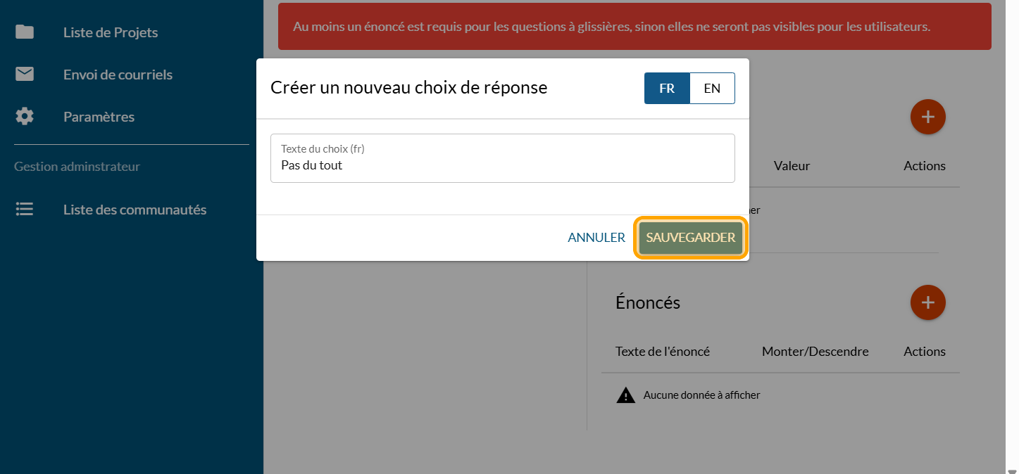Click the folder icon beside Liste de Projets
Viewport: 1019px width, 474px height.
(25, 32)
